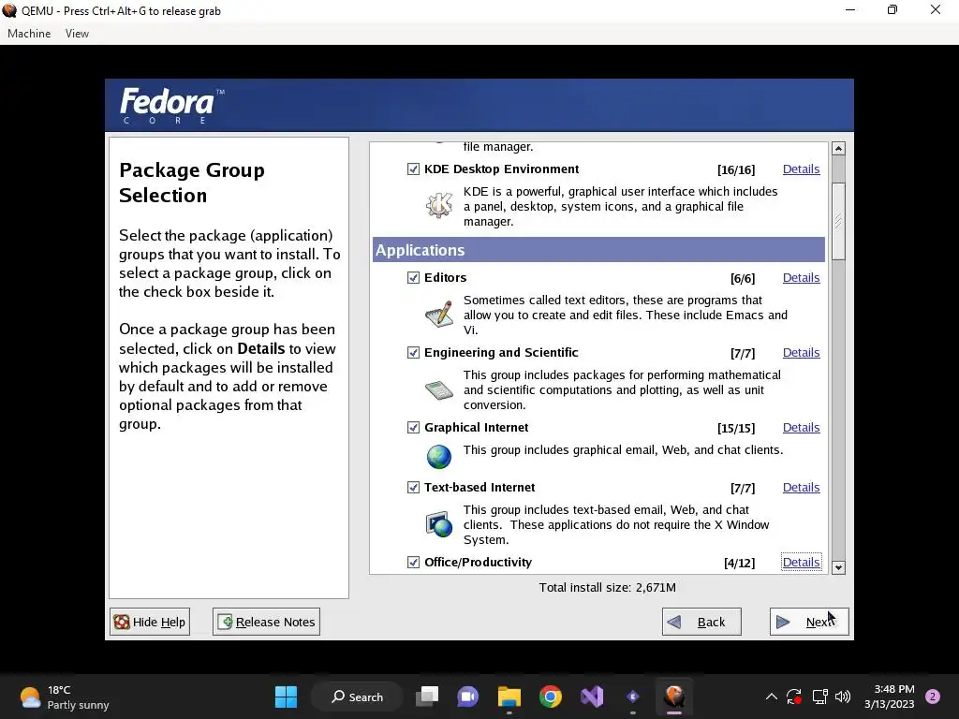
Task: Open the notification count badge
Action: pos(933,697)
